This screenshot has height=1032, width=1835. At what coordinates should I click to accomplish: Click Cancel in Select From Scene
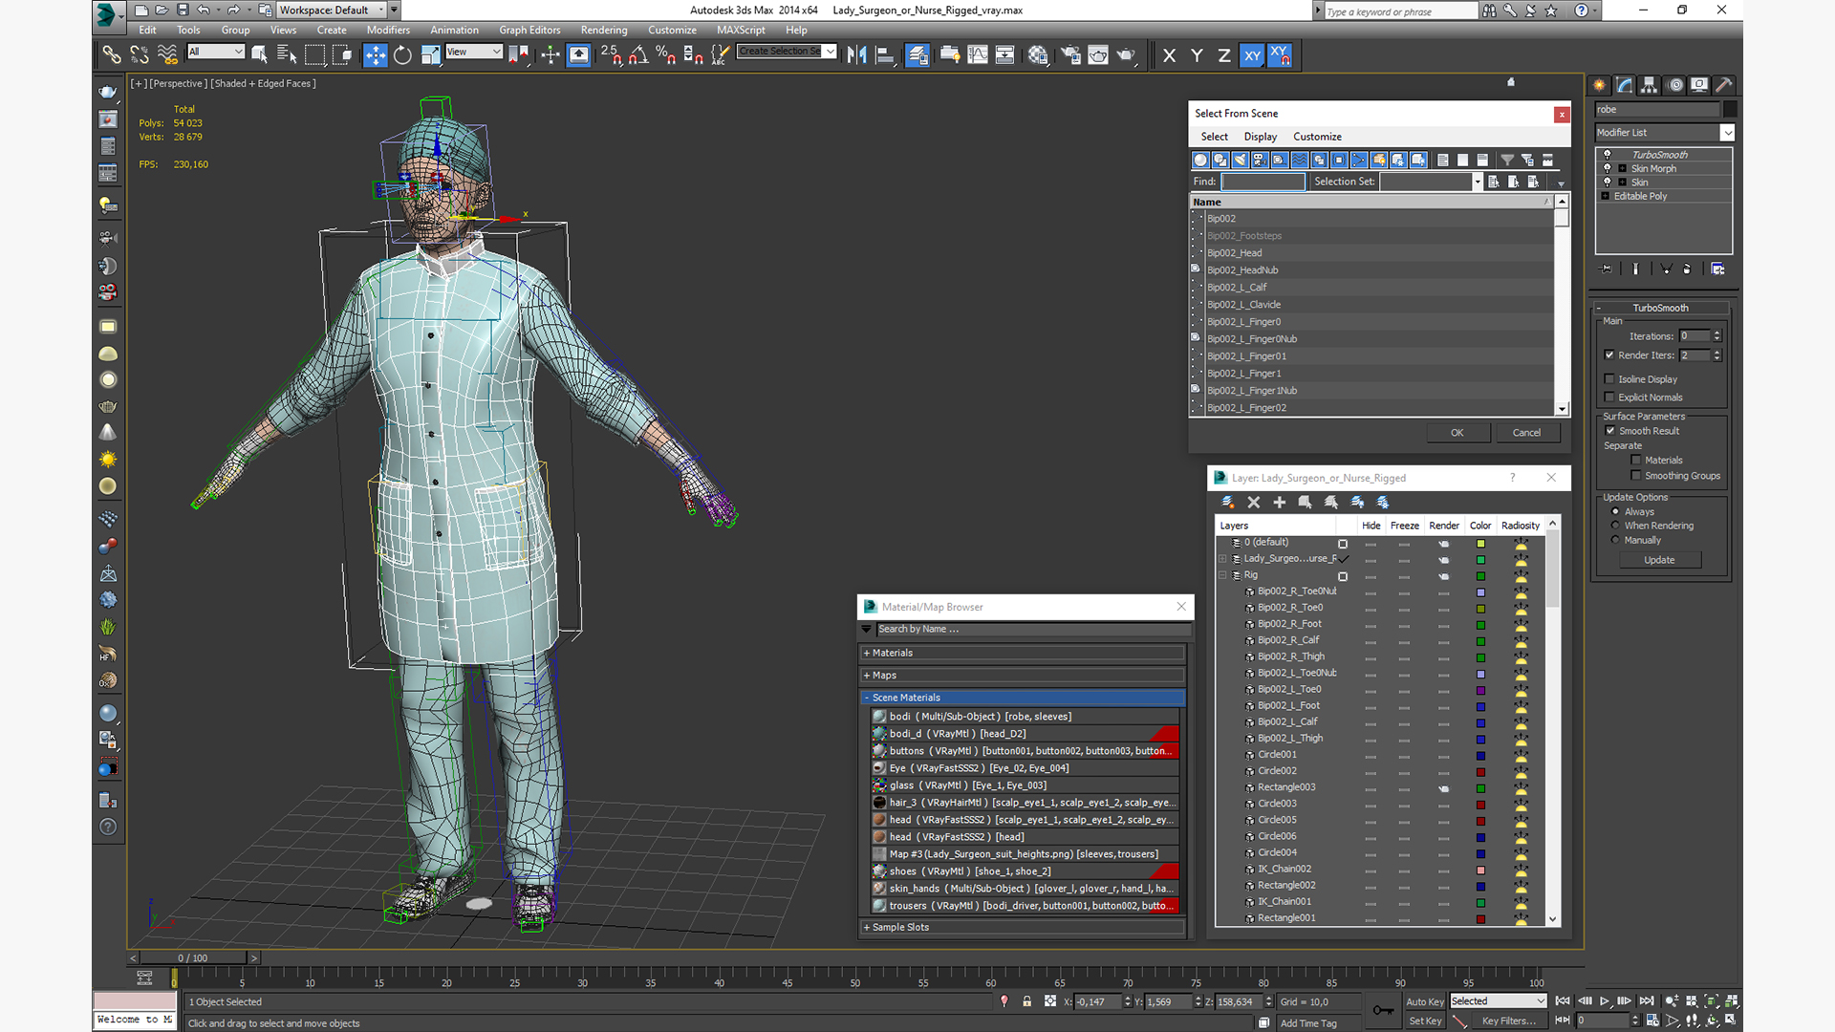pyautogui.click(x=1526, y=433)
